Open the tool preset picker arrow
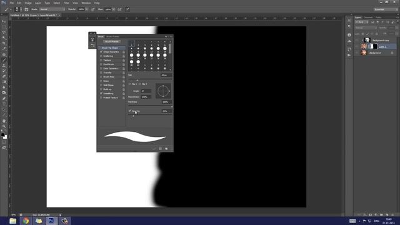This screenshot has height=225, width=400. point(11,9)
